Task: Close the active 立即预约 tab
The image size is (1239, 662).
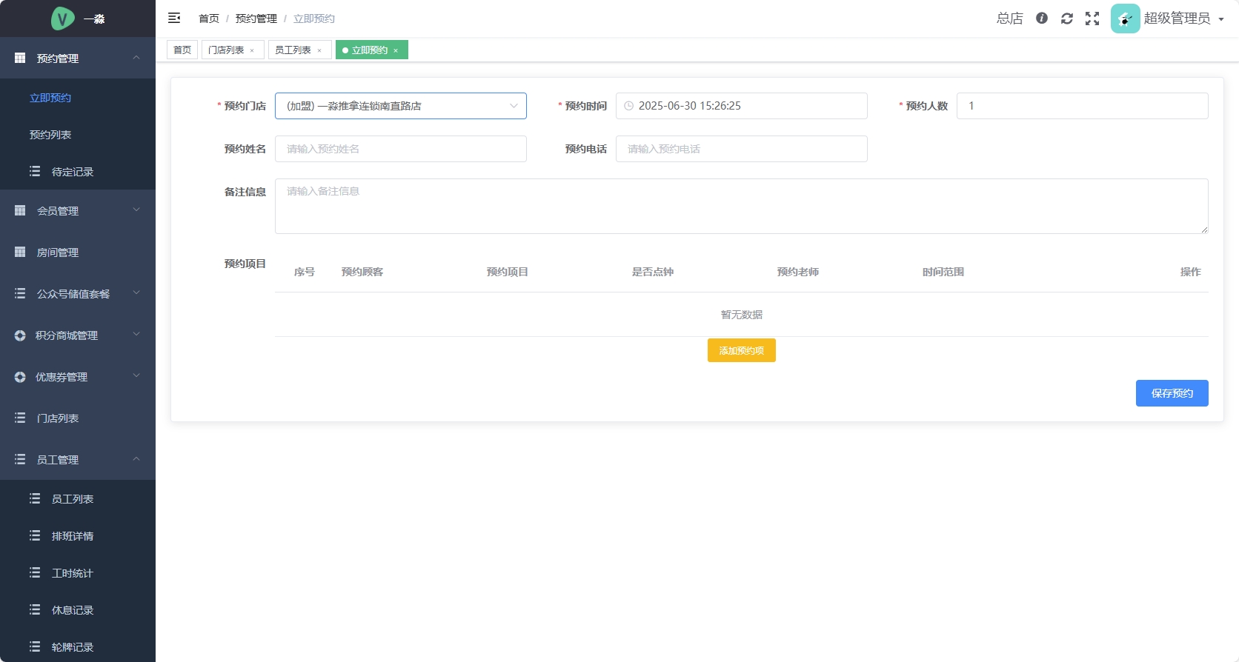Action: pos(396,50)
